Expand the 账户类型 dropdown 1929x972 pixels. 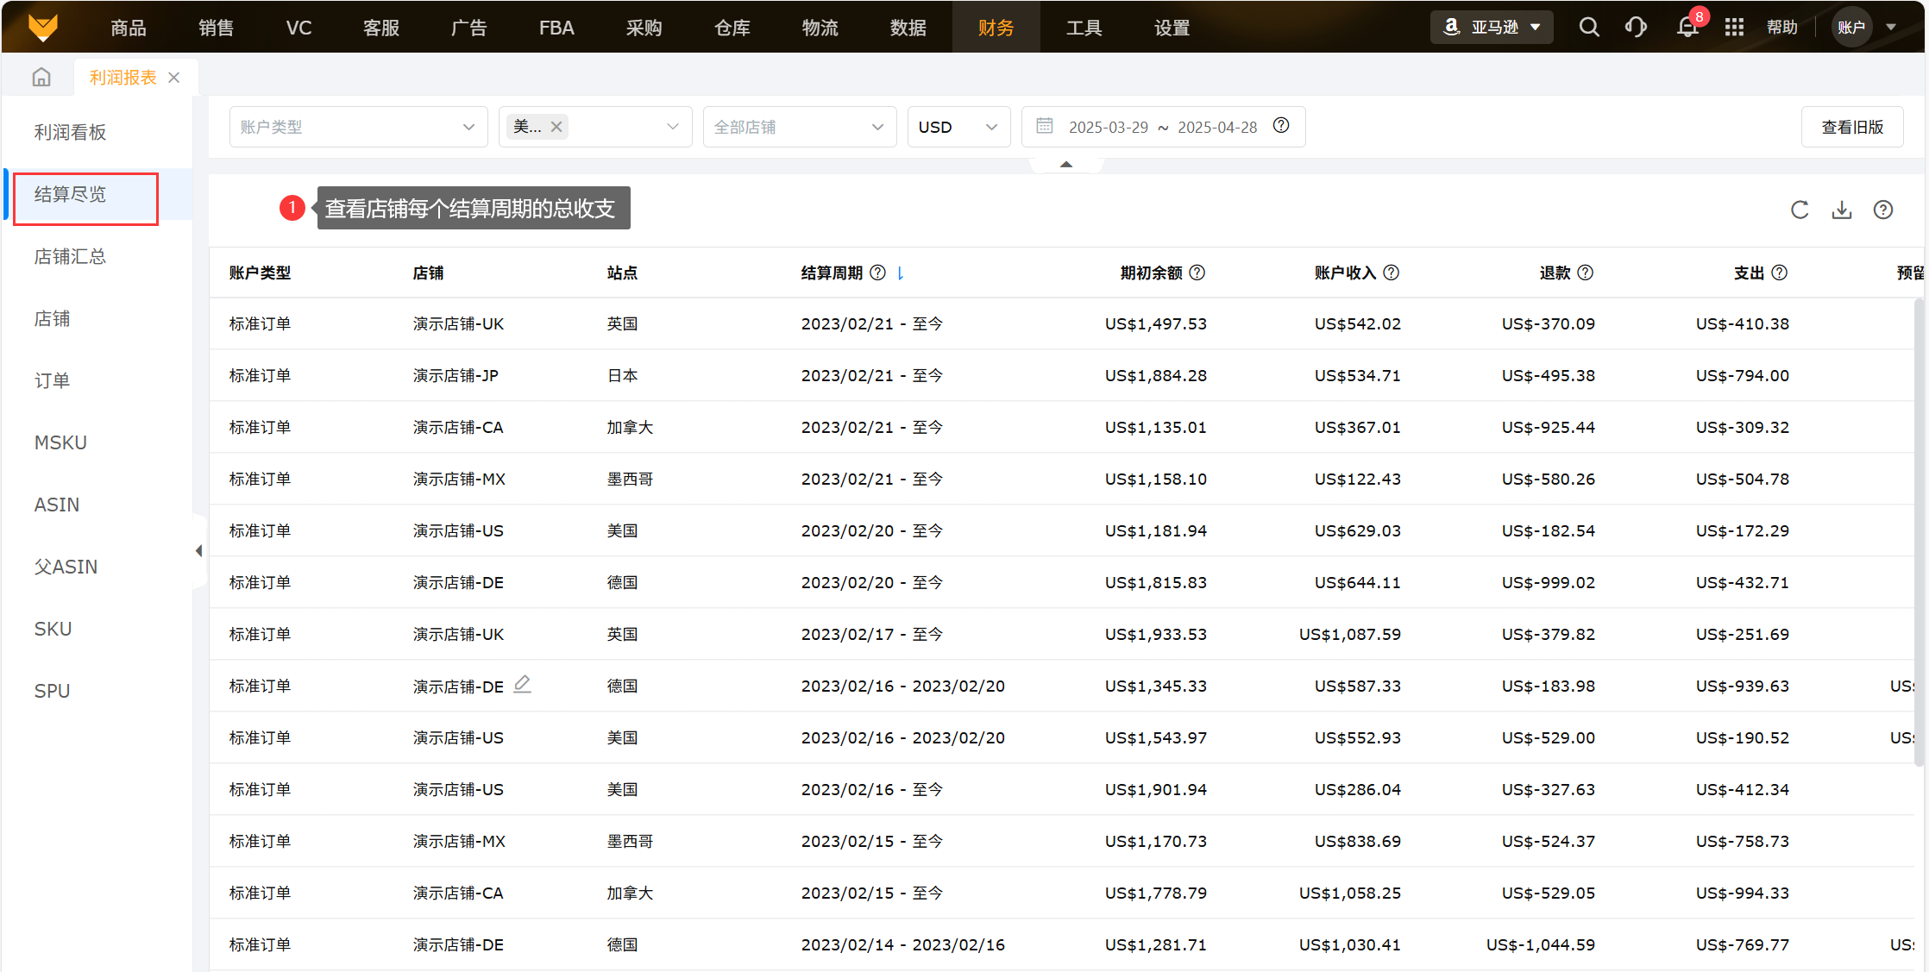click(x=358, y=127)
